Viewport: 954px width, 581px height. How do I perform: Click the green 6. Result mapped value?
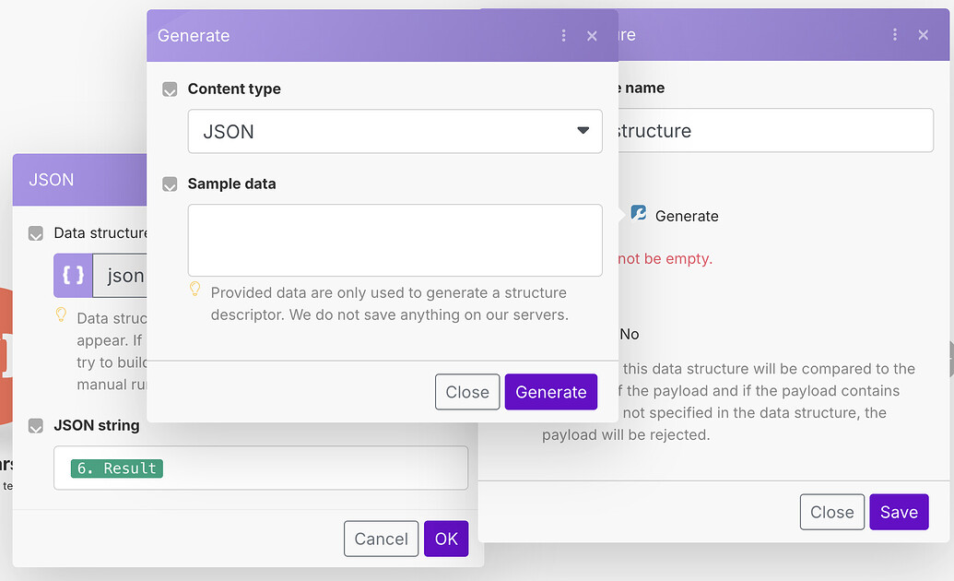click(x=115, y=468)
